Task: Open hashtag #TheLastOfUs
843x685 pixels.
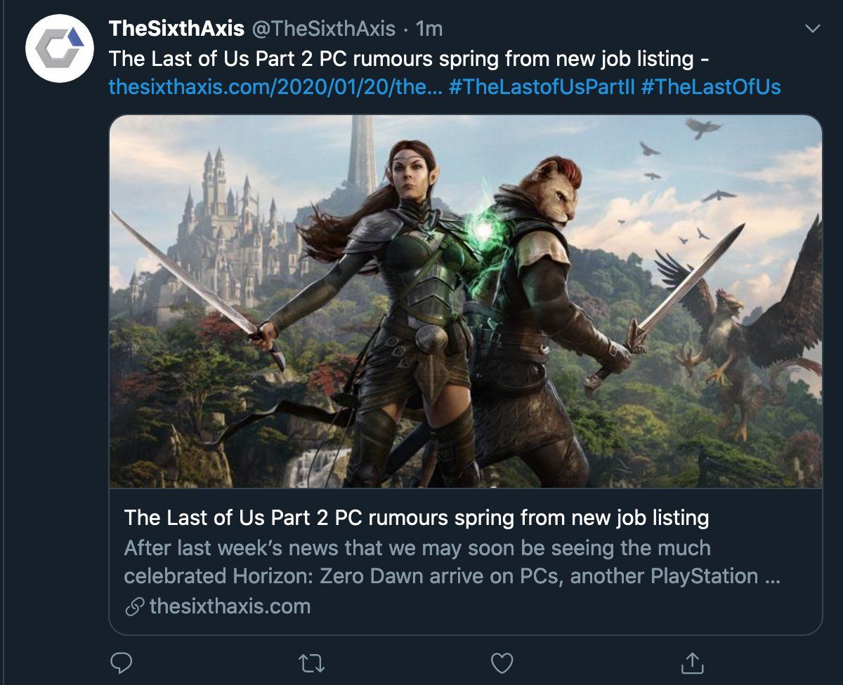Action: [x=711, y=88]
